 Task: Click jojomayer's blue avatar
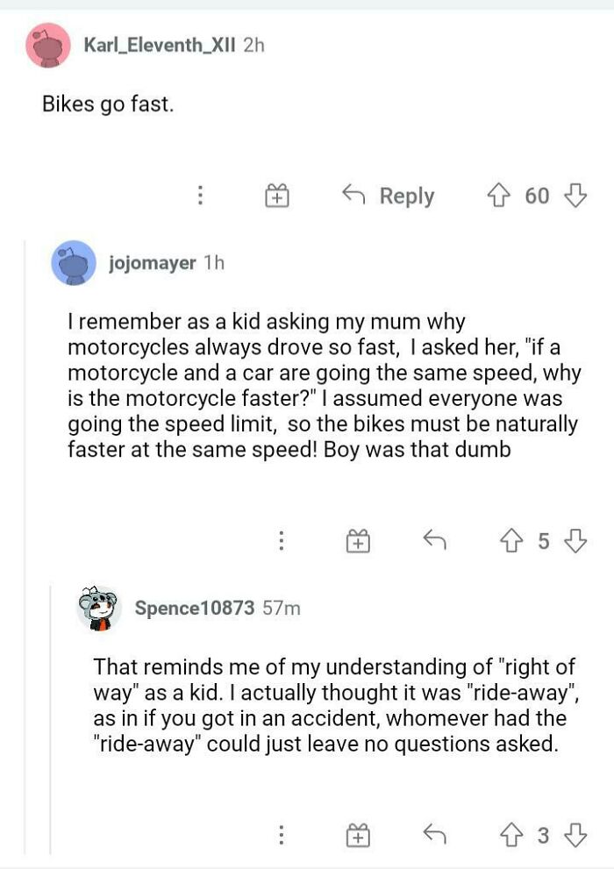click(72, 263)
